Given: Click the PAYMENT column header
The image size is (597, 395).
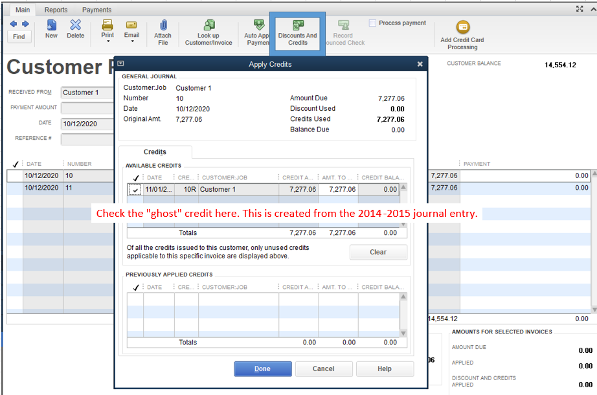Looking at the screenshot, I should click(x=477, y=164).
